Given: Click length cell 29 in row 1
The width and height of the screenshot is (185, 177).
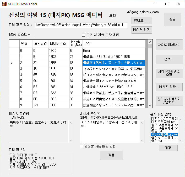Looking at the screenshot, I should click(x=76, y=57).
